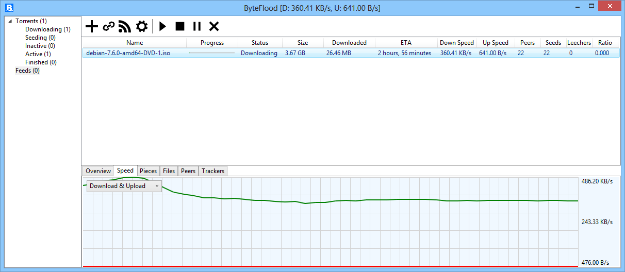This screenshot has height=272, width=625.
Task: Click the 0.000 ratio cell
Action: [602, 53]
